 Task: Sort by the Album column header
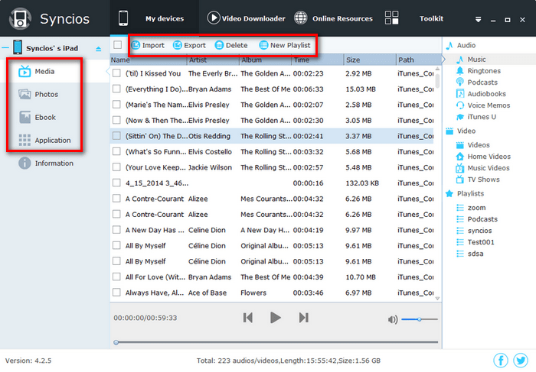point(265,60)
